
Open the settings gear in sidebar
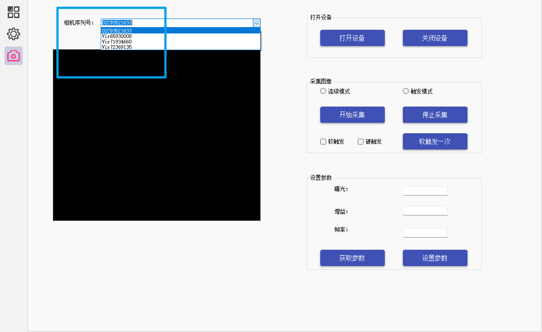coord(14,34)
